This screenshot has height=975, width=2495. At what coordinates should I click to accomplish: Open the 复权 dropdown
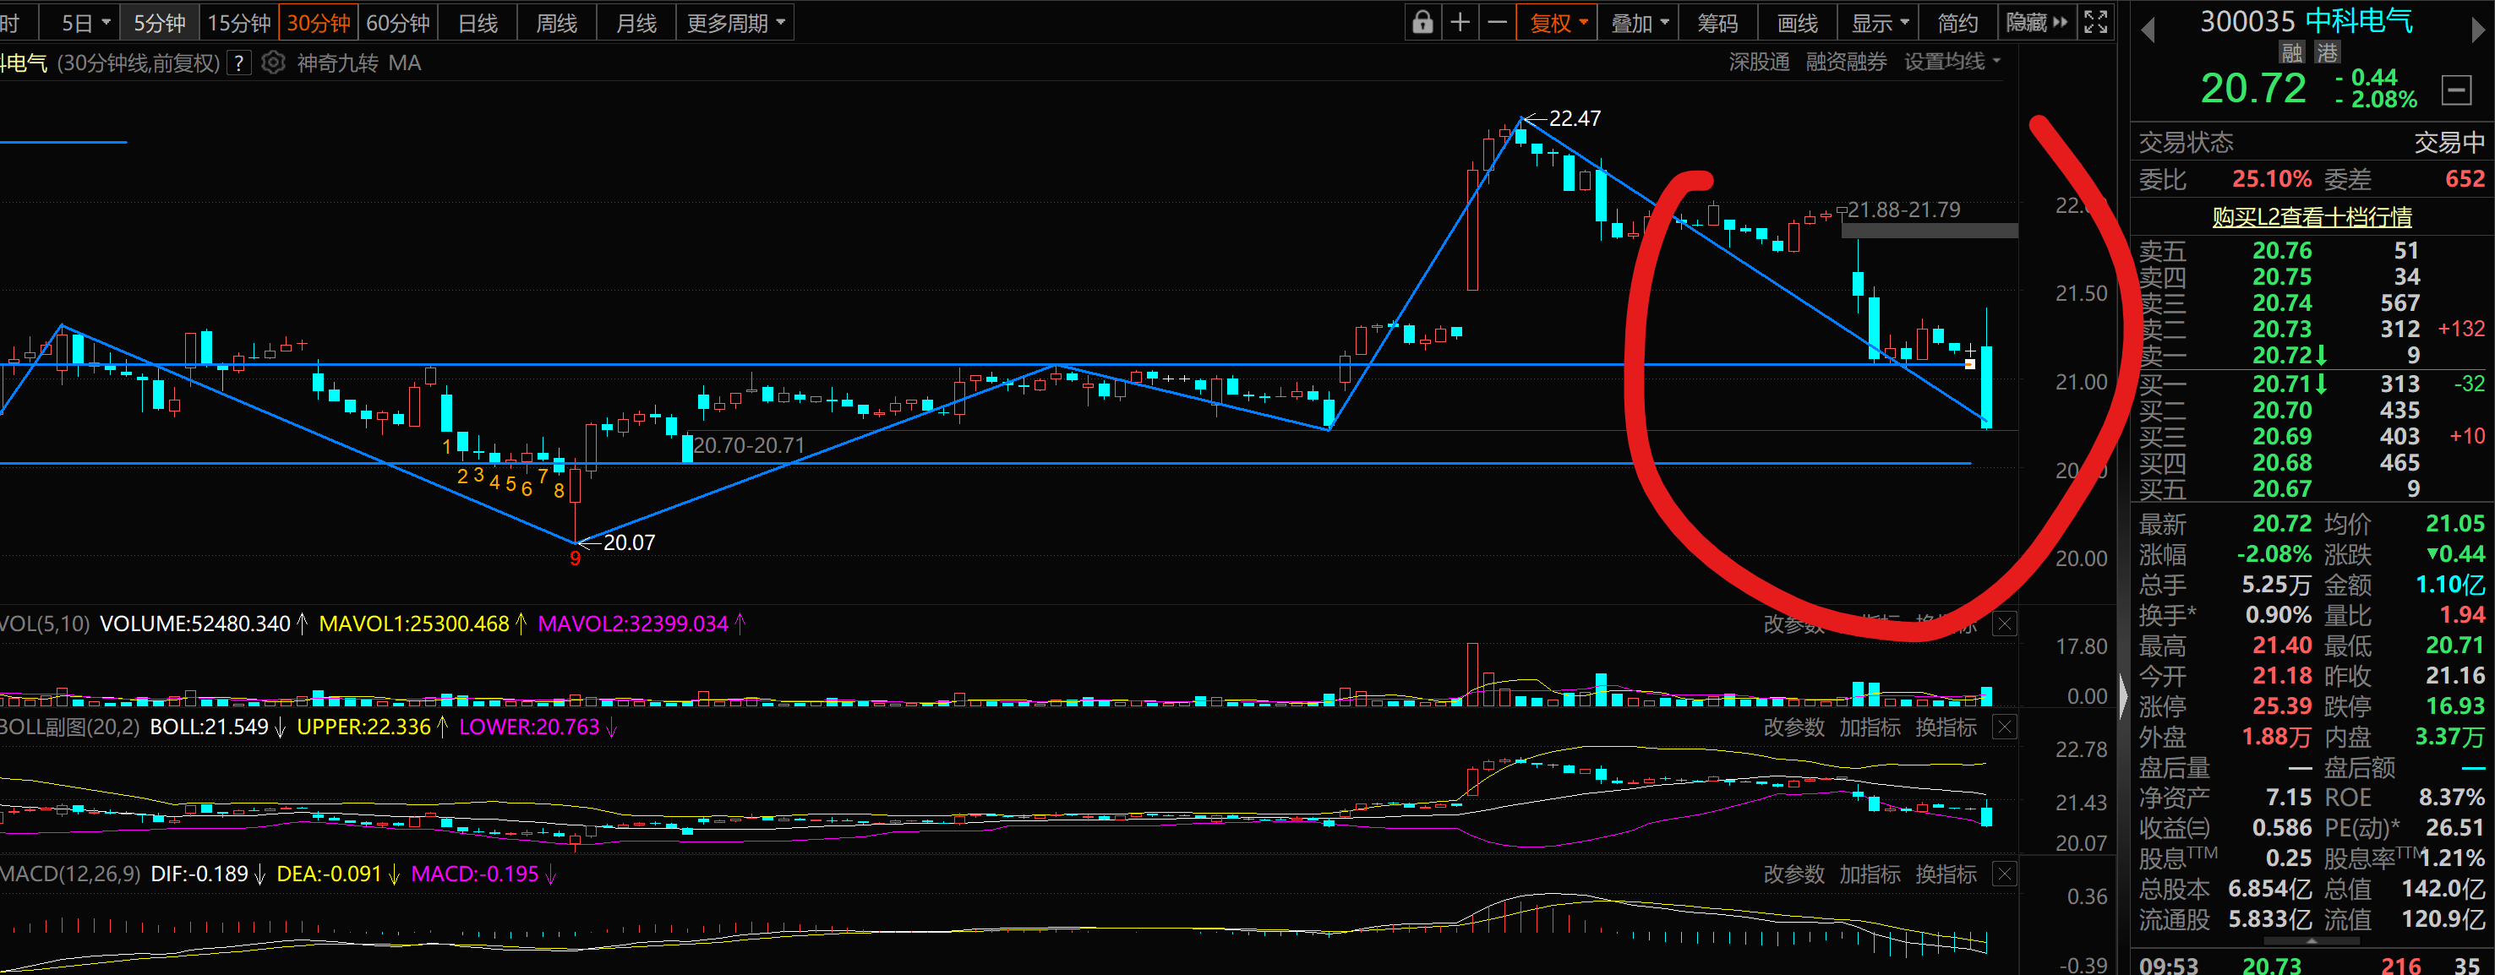(1559, 22)
